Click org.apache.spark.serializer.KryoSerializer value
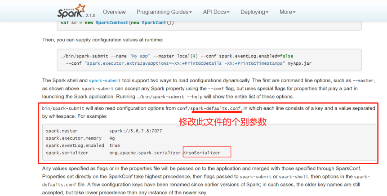This screenshot has height=196, width=387. coord(165,153)
